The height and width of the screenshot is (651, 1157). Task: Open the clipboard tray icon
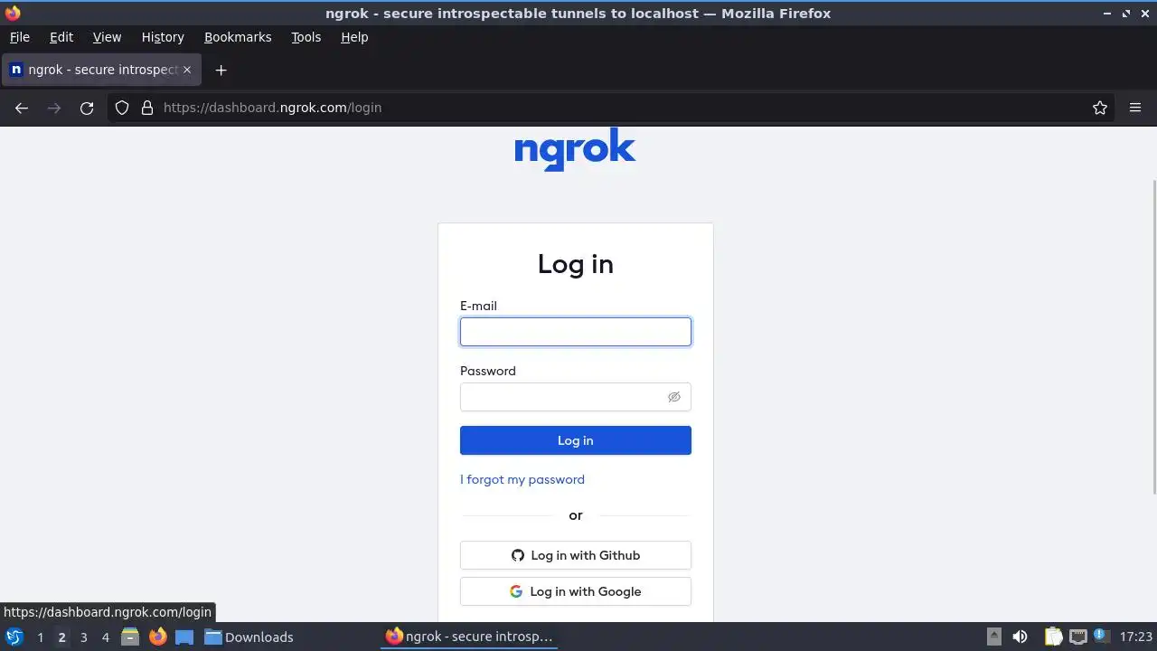1054,637
